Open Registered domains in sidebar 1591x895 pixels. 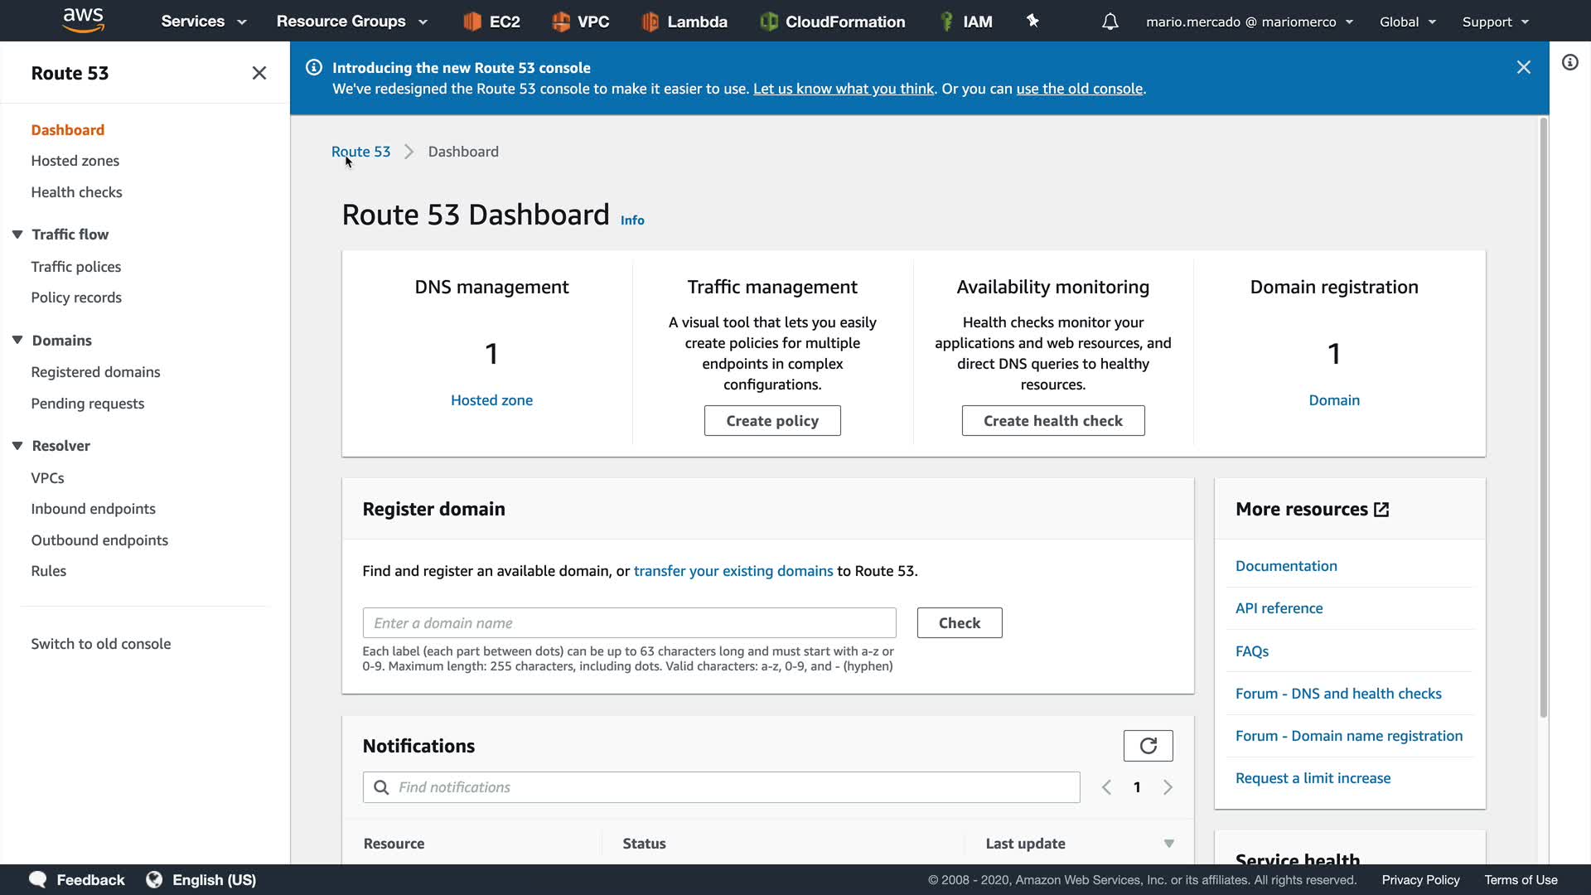[x=95, y=372]
